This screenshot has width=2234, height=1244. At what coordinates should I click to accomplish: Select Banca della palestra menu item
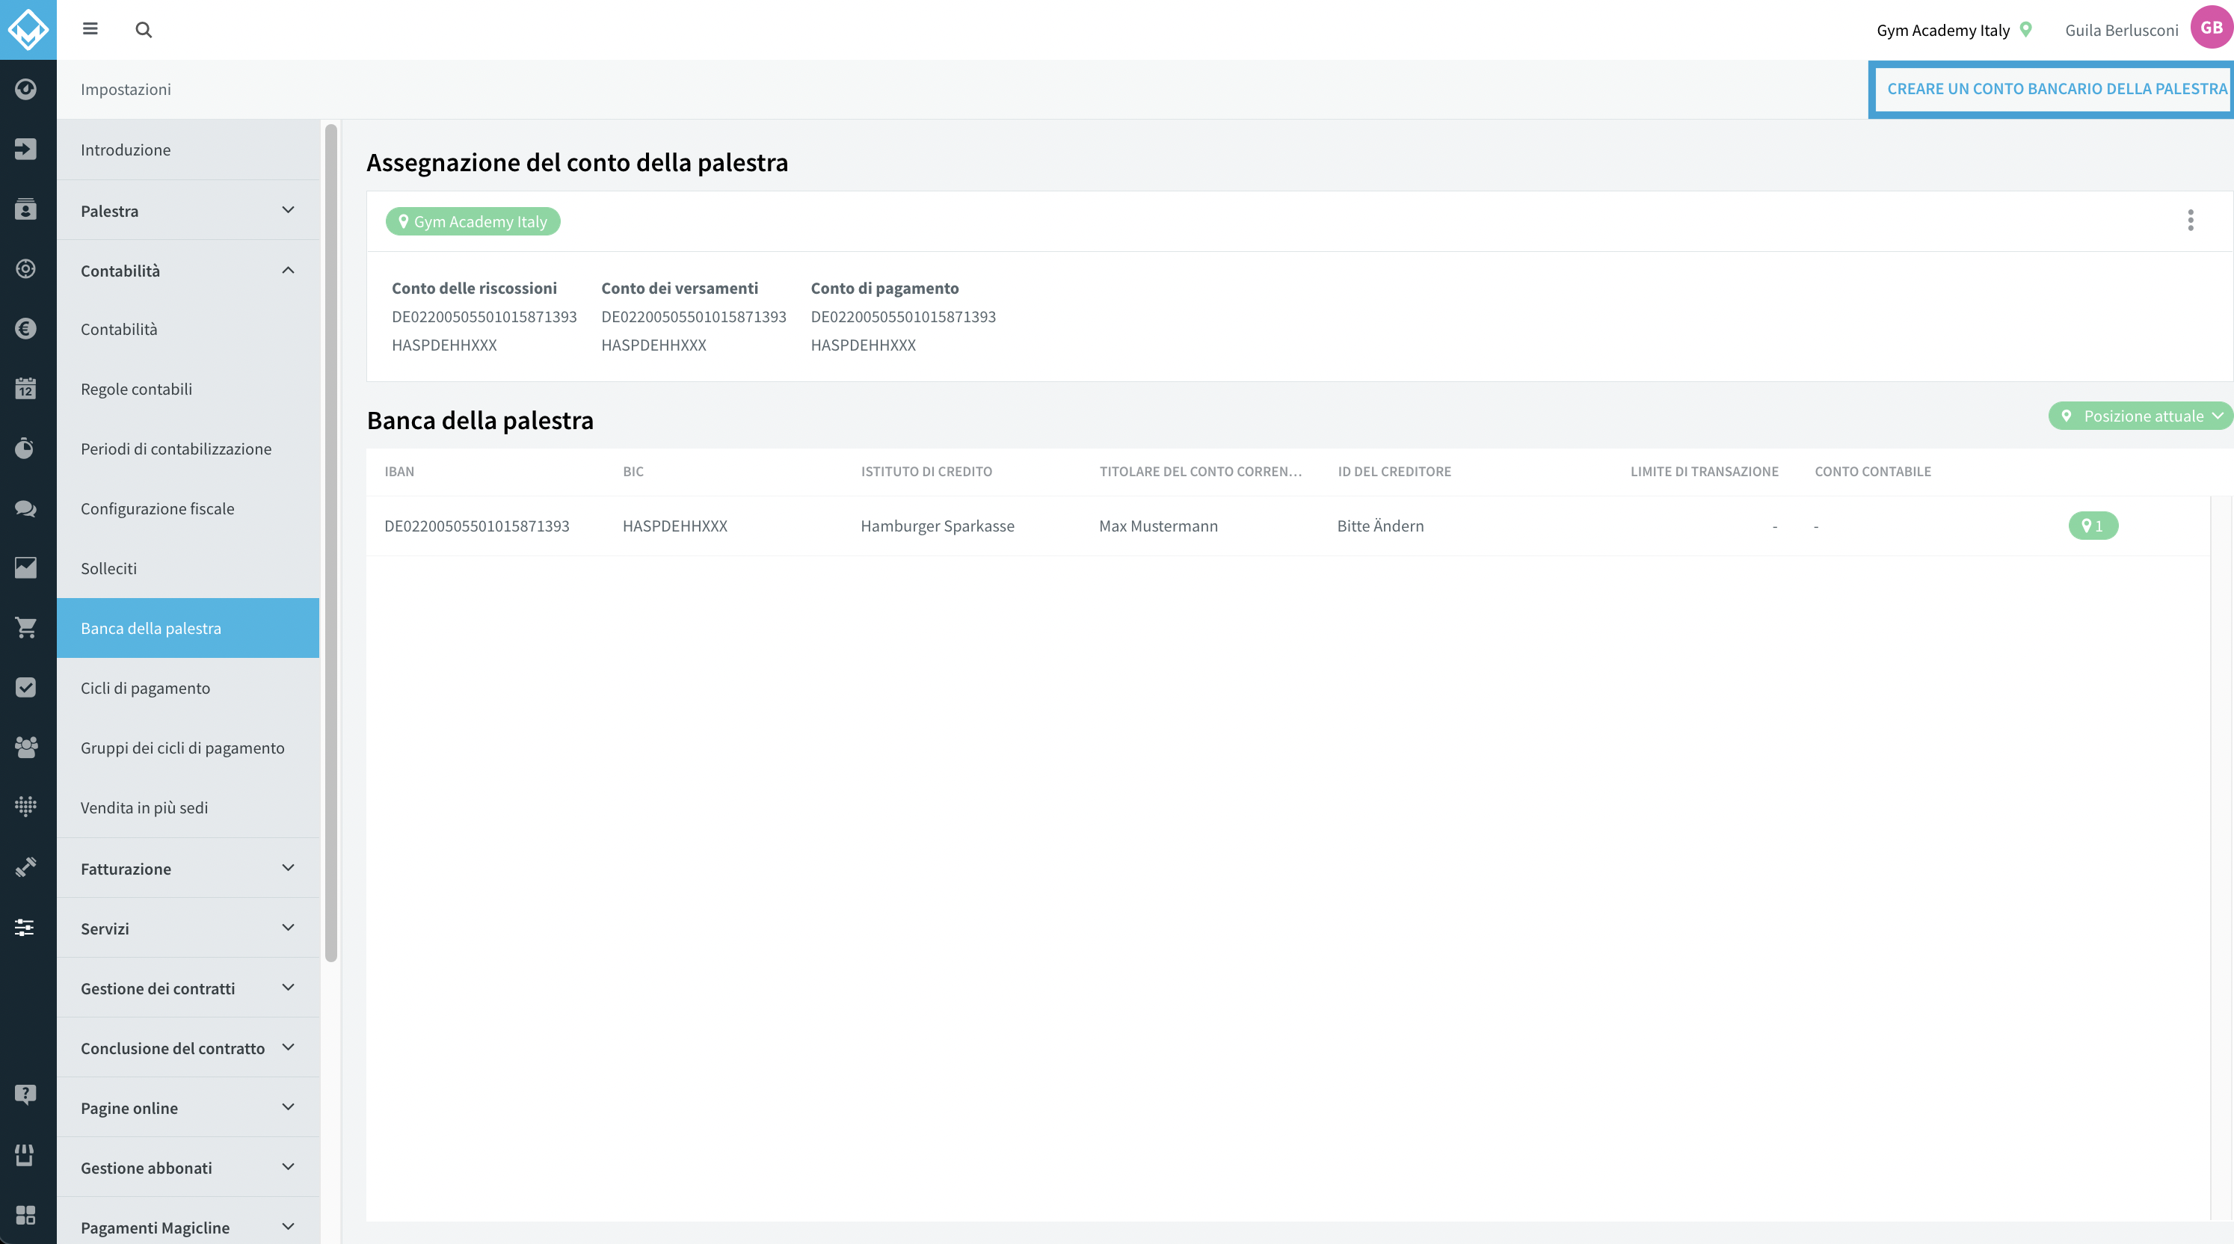[188, 628]
